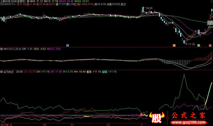Click the 高37.88 high price value
The width and height of the screenshot is (213, 126).
[31, 4]
